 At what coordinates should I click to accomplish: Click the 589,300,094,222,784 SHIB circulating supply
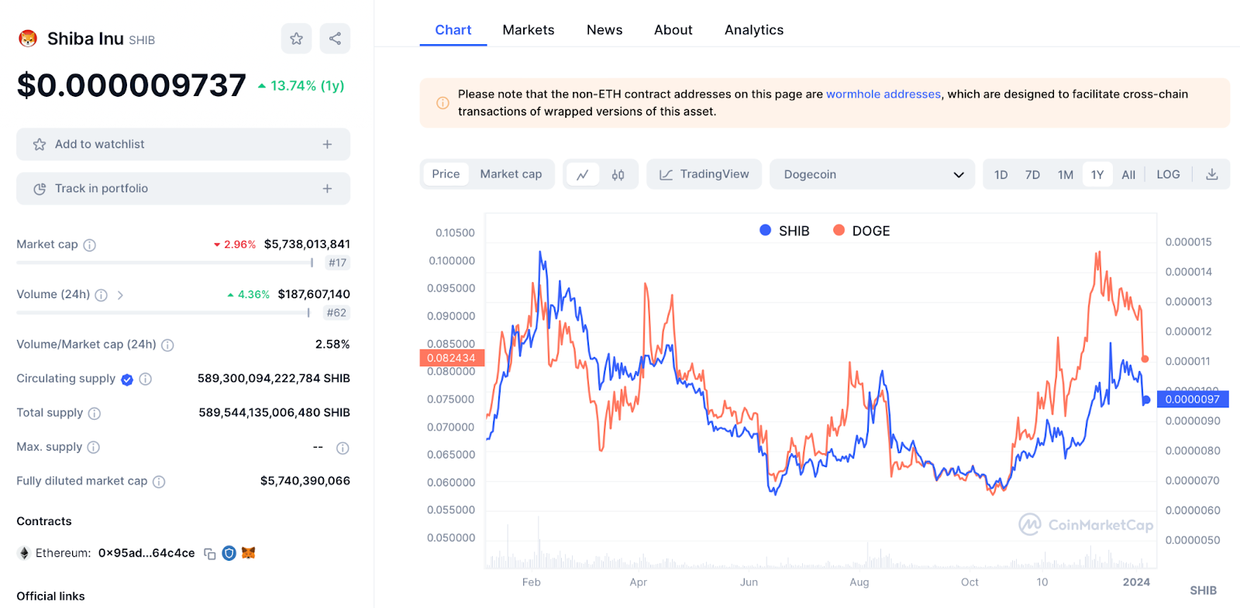[274, 379]
